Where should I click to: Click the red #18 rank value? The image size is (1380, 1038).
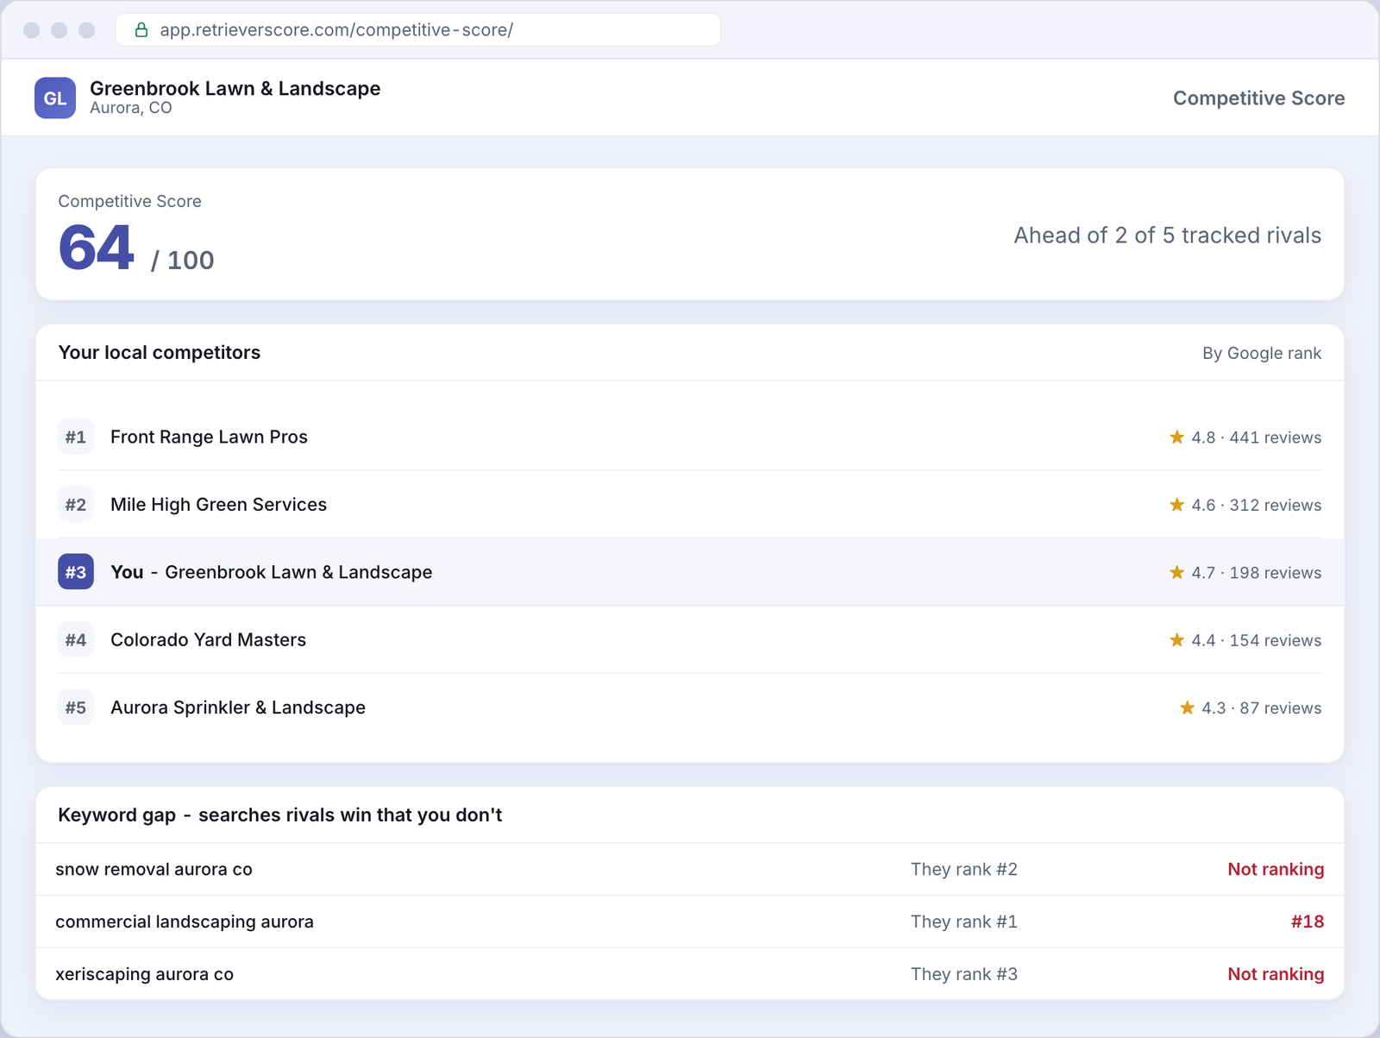point(1308,922)
